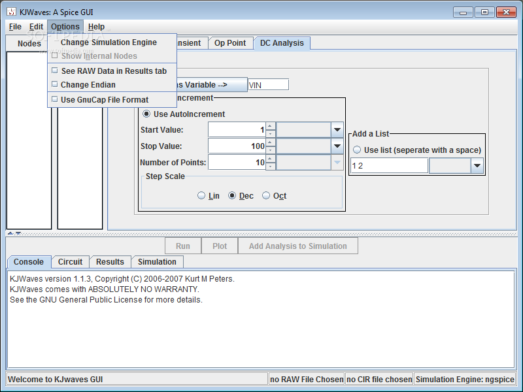Select the Oct step scale
The image size is (523, 392).
pos(266,195)
